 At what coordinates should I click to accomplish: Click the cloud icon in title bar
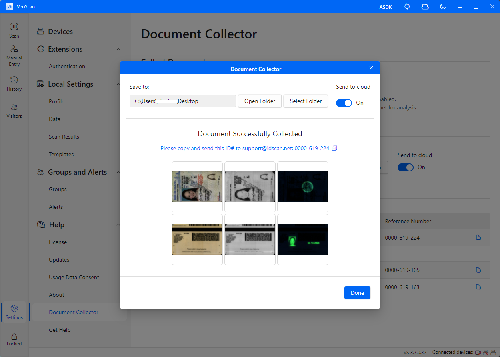pyautogui.click(x=425, y=6)
